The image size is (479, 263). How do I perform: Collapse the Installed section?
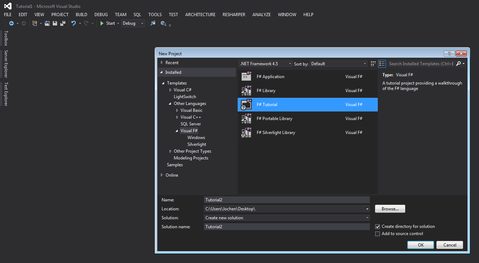pyautogui.click(x=162, y=72)
